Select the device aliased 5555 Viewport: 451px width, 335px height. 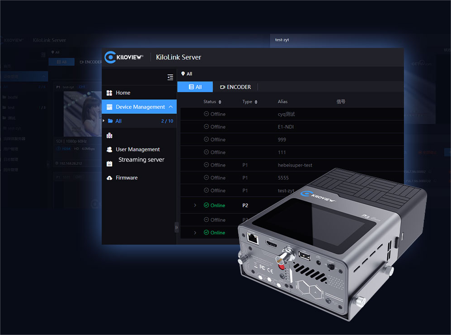pos(283,178)
